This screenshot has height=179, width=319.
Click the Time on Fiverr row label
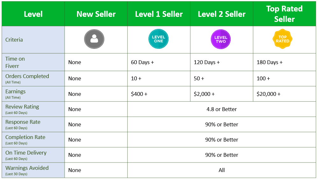[15, 62]
